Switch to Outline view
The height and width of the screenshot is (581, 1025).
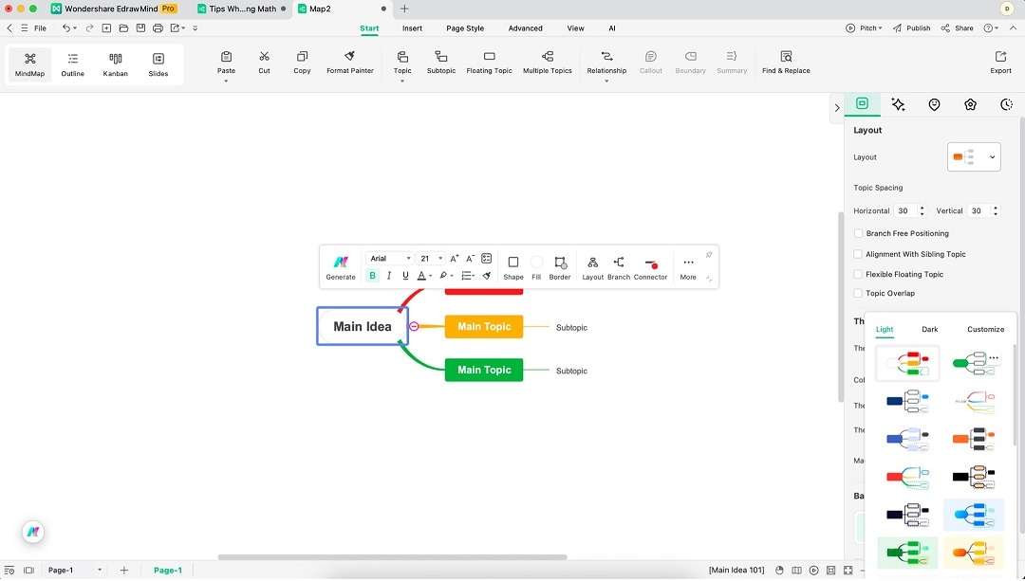coord(72,64)
